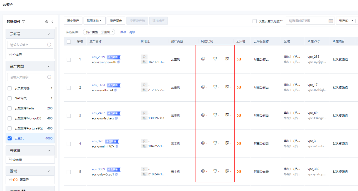Click the 历史资产 button
The height and width of the screenshot is (191, 358).
73,21
